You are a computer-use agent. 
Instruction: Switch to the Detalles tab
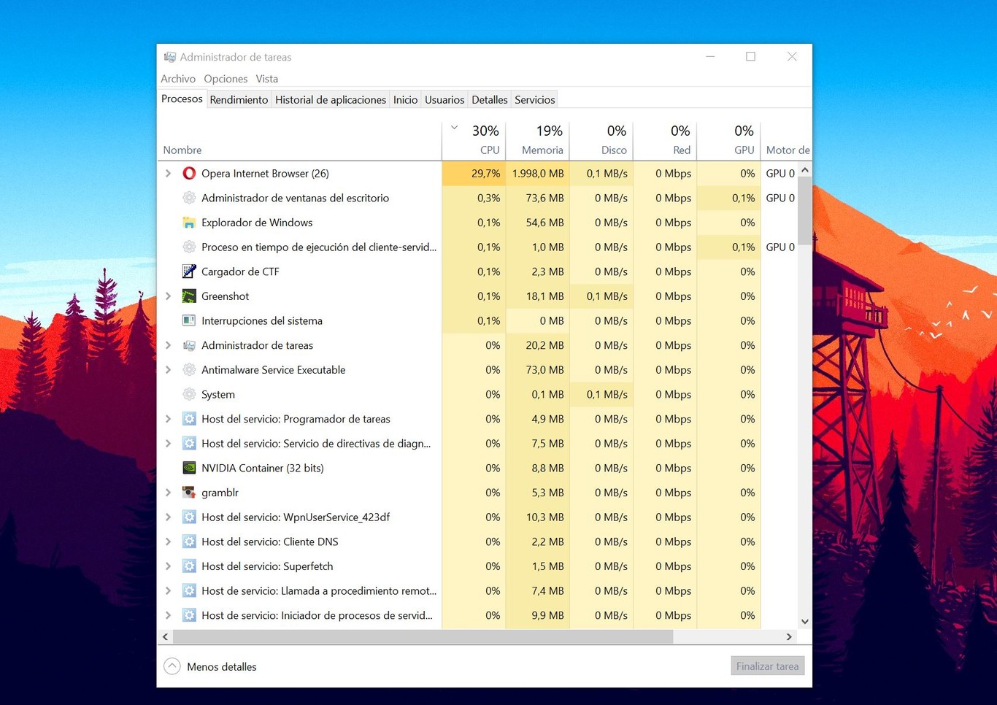point(490,100)
